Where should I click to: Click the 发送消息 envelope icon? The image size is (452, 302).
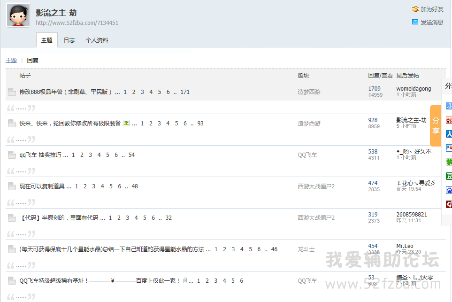point(415,22)
